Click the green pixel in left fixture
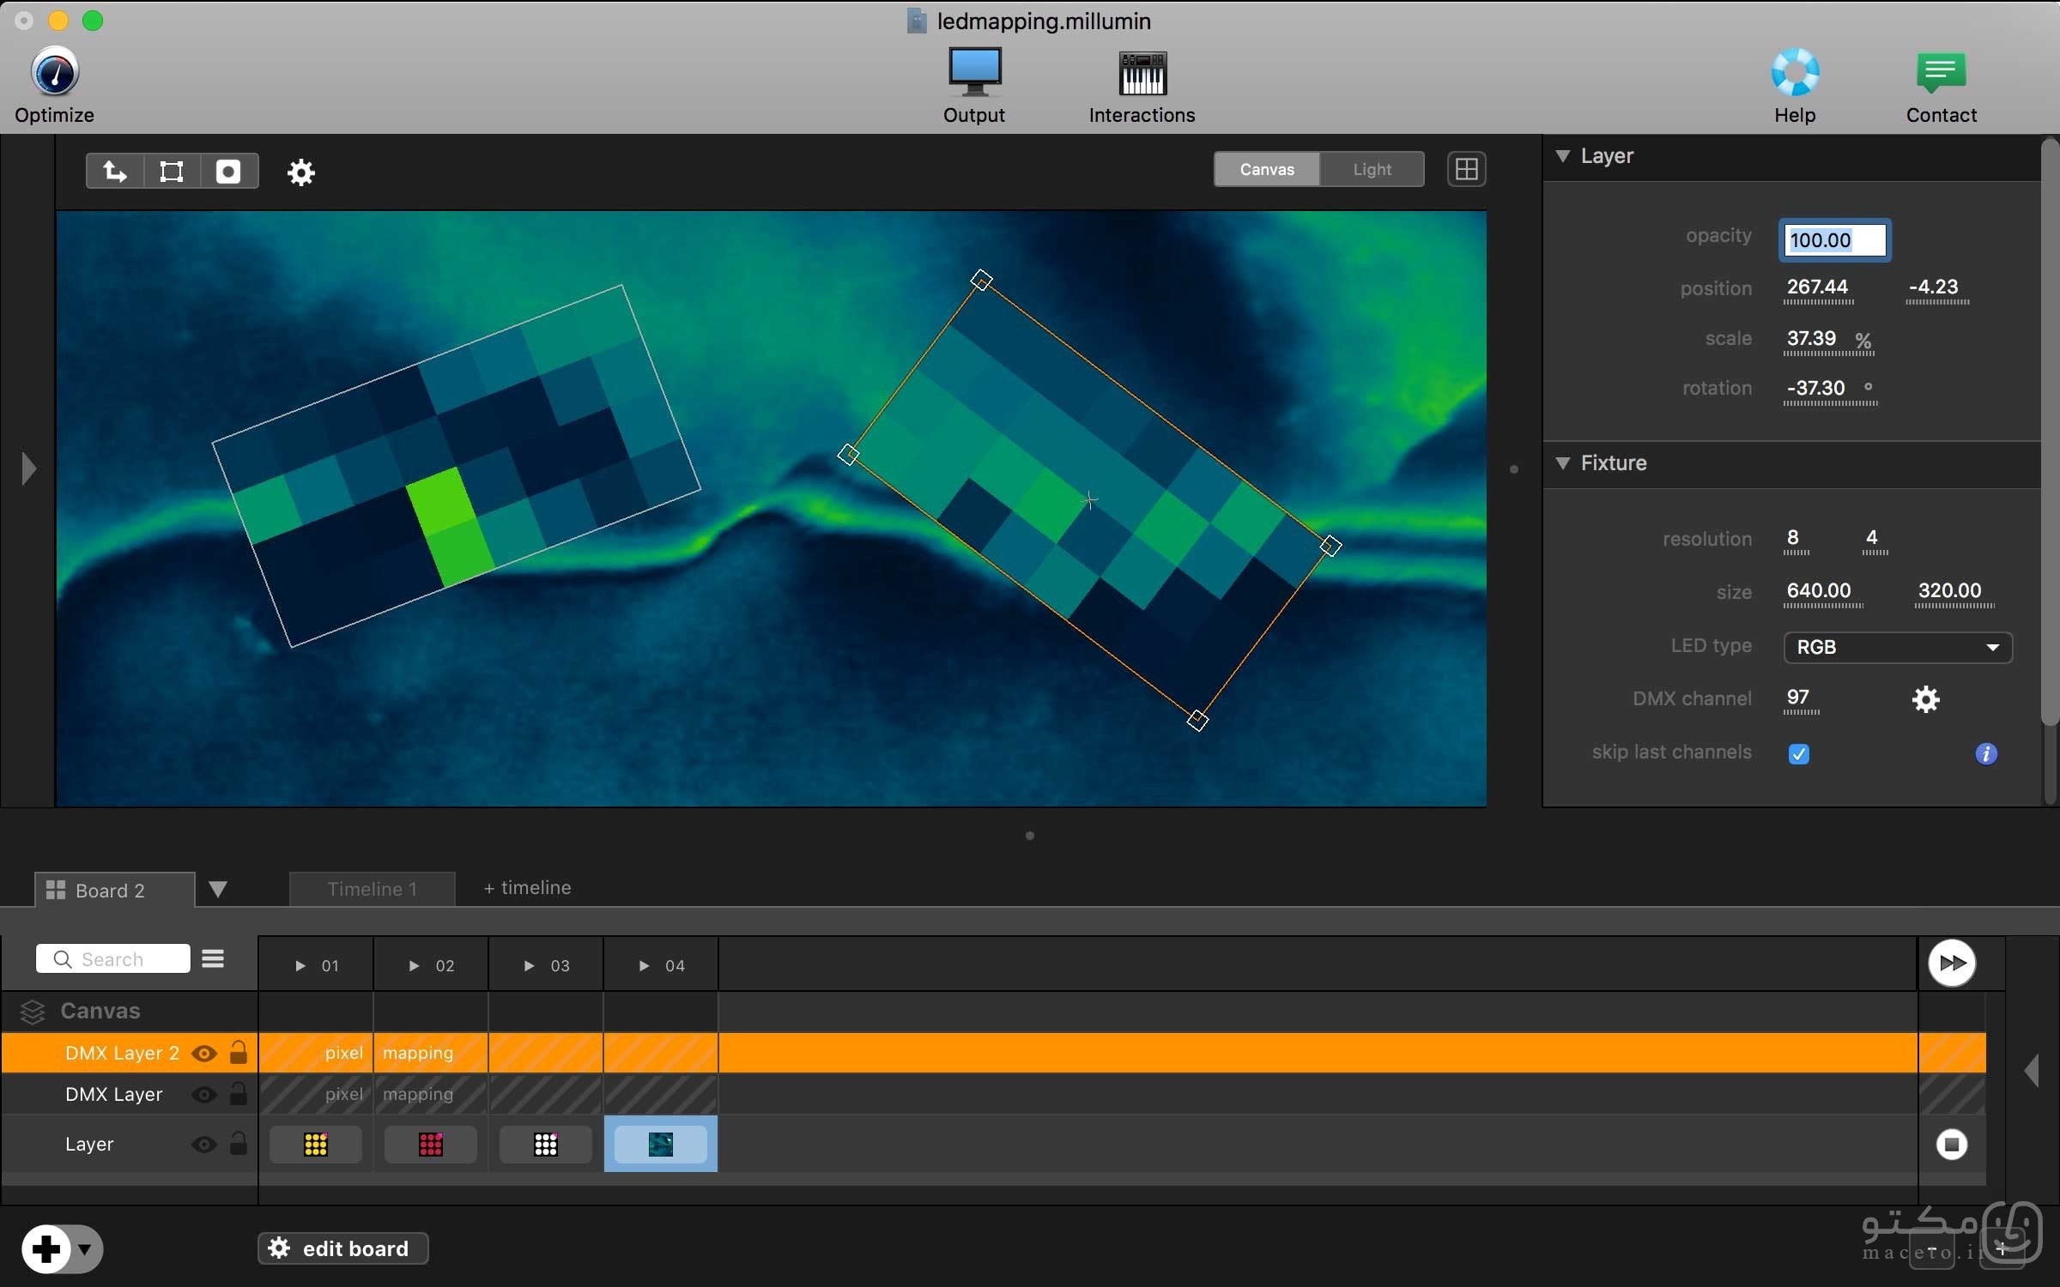The width and height of the screenshot is (2060, 1287). coord(452,525)
